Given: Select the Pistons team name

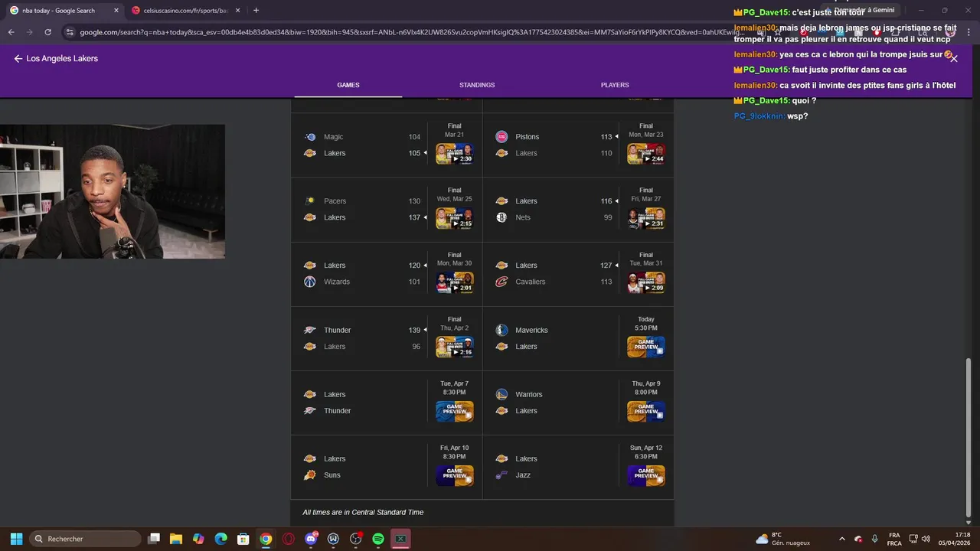Looking at the screenshot, I should 528,137.
